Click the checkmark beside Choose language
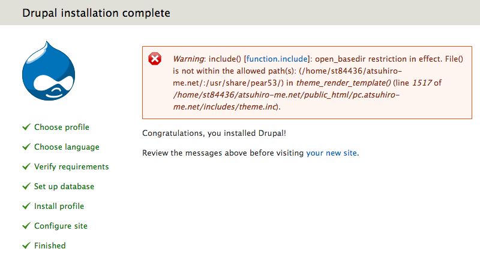This screenshot has width=480, height=258. 26,147
